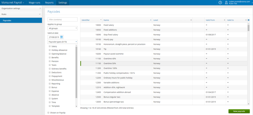Sort the Valid to column
253x115 pixels.
[246, 20]
